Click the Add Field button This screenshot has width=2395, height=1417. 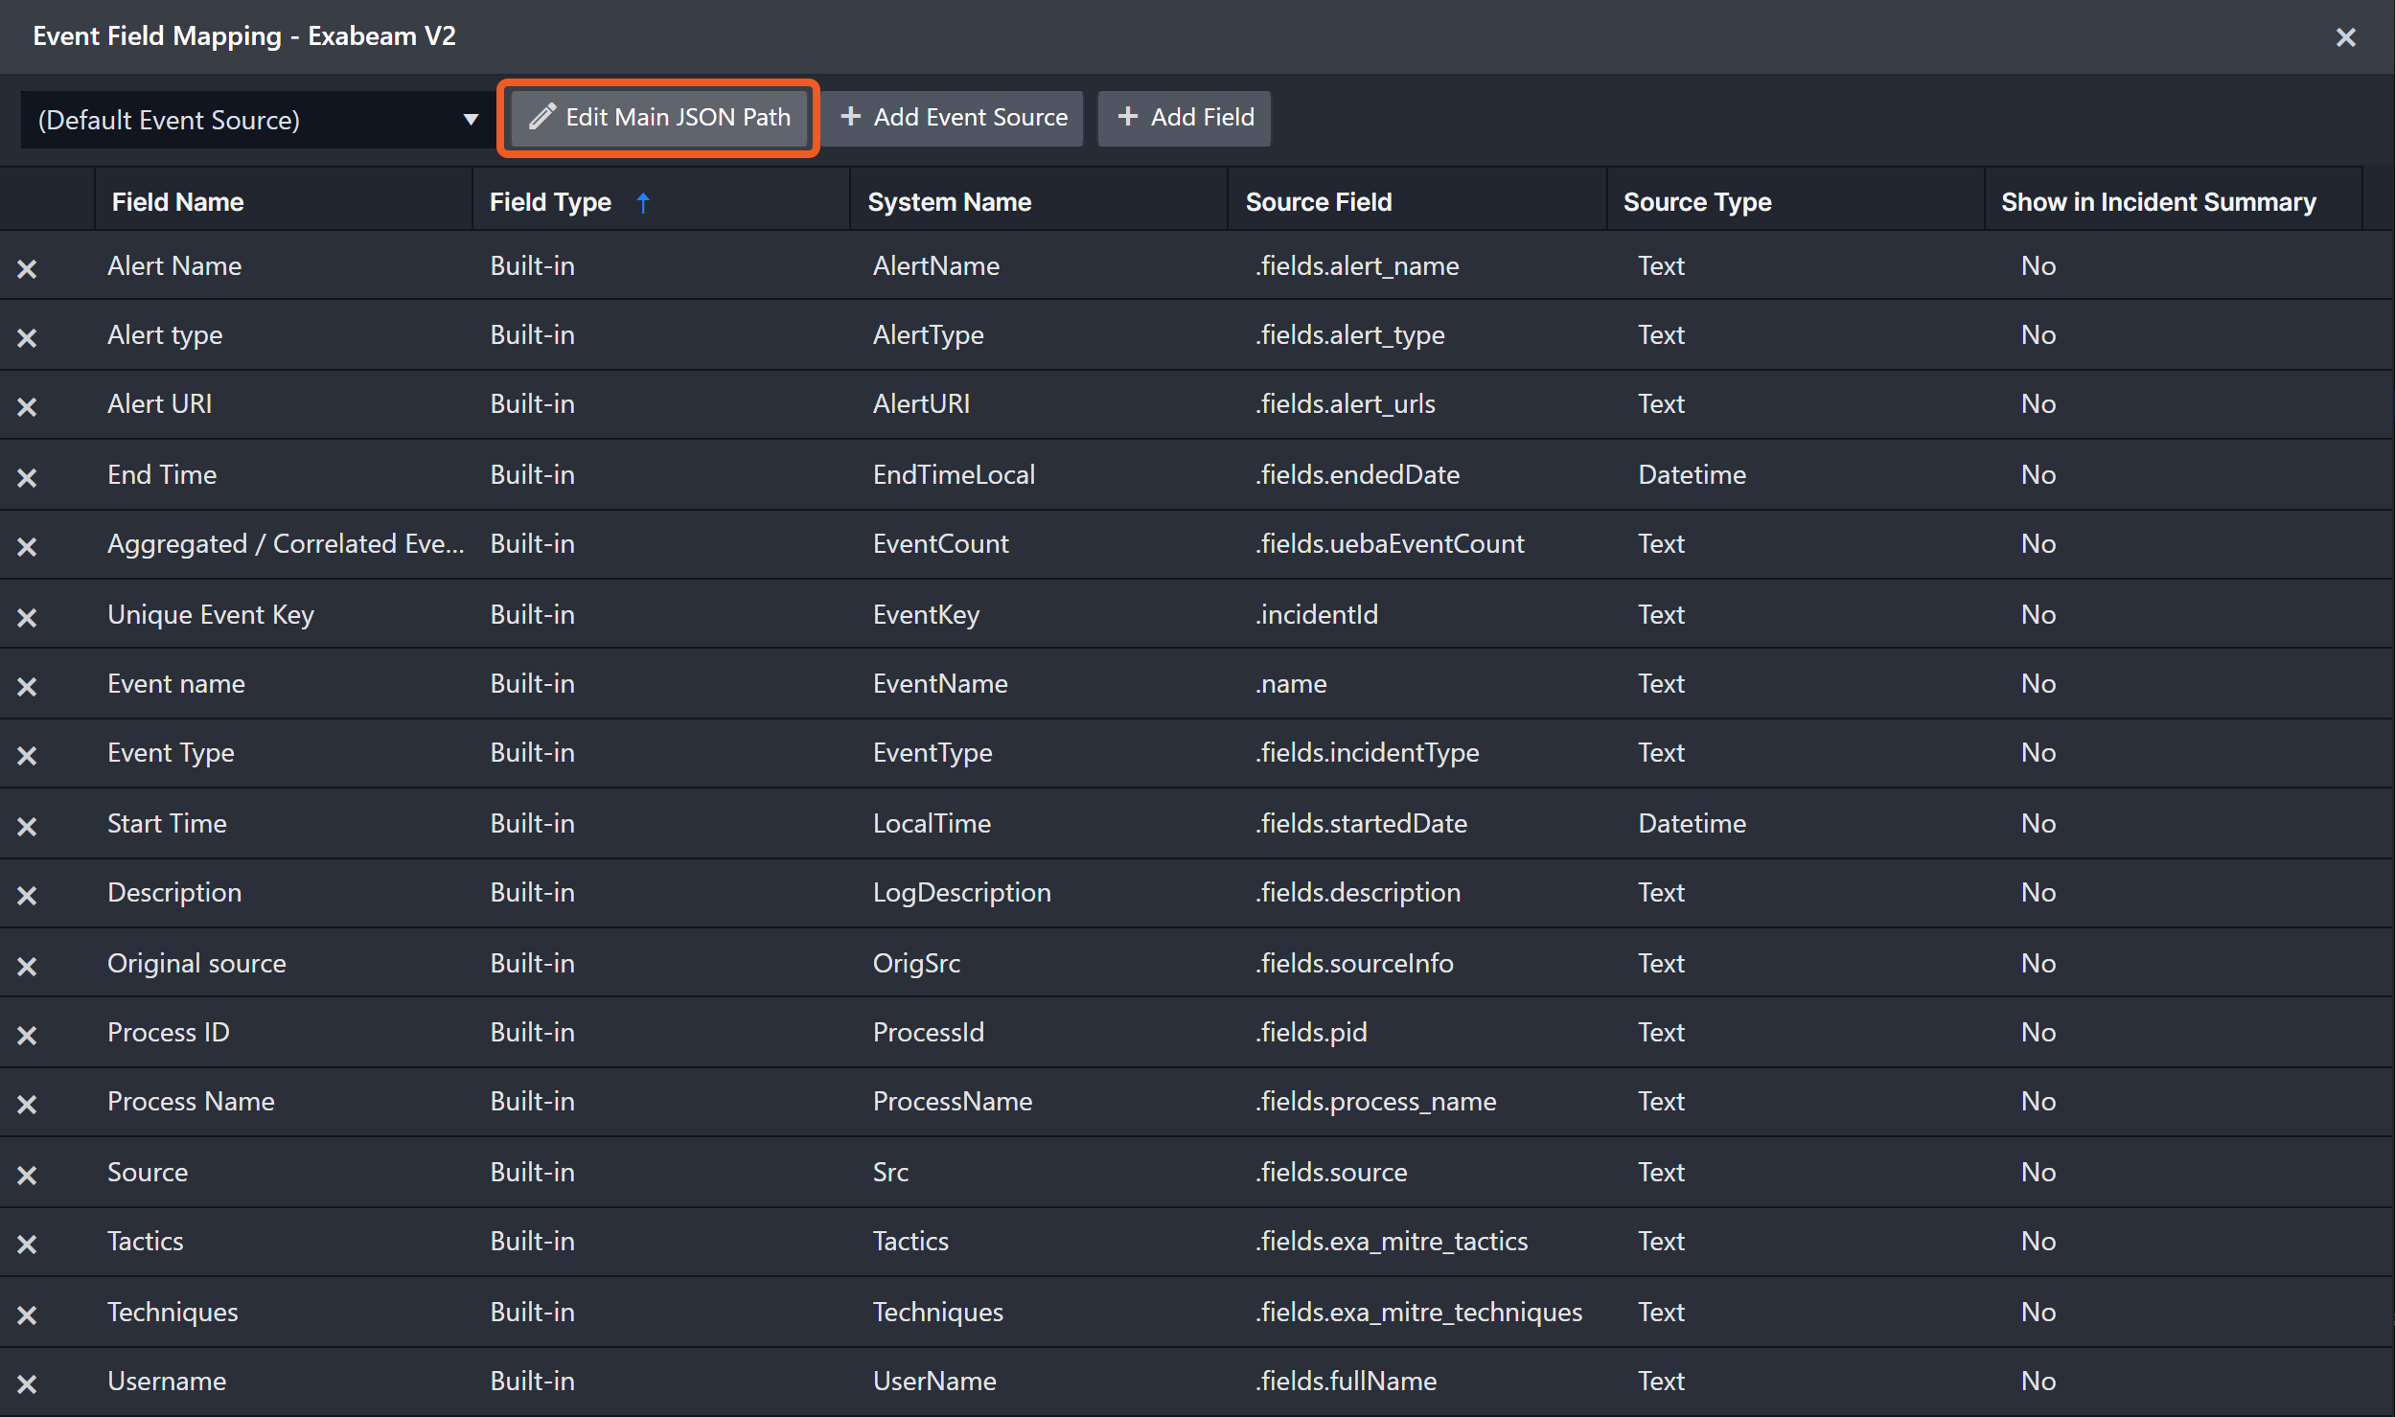[1185, 117]
